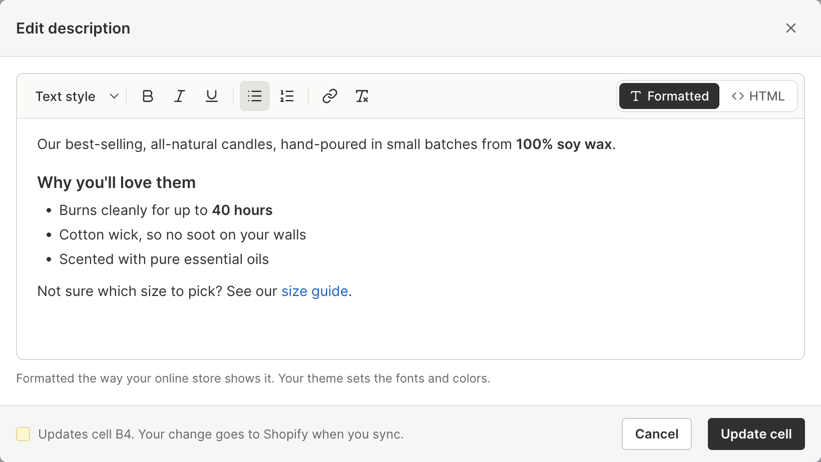Click the "Our best-selling, all-natural candles" paragraph

[326, 144]
